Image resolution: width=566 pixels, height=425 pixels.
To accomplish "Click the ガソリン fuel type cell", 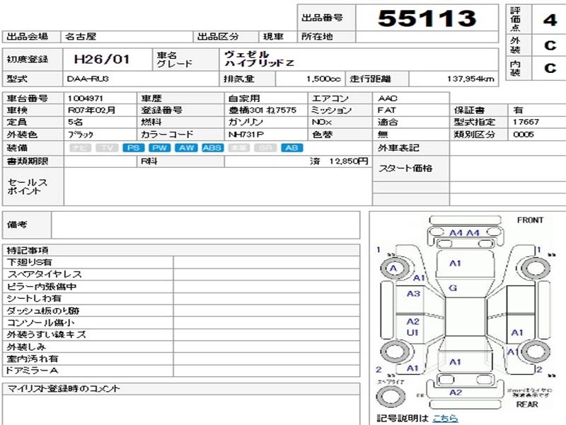I will [266, 122].
